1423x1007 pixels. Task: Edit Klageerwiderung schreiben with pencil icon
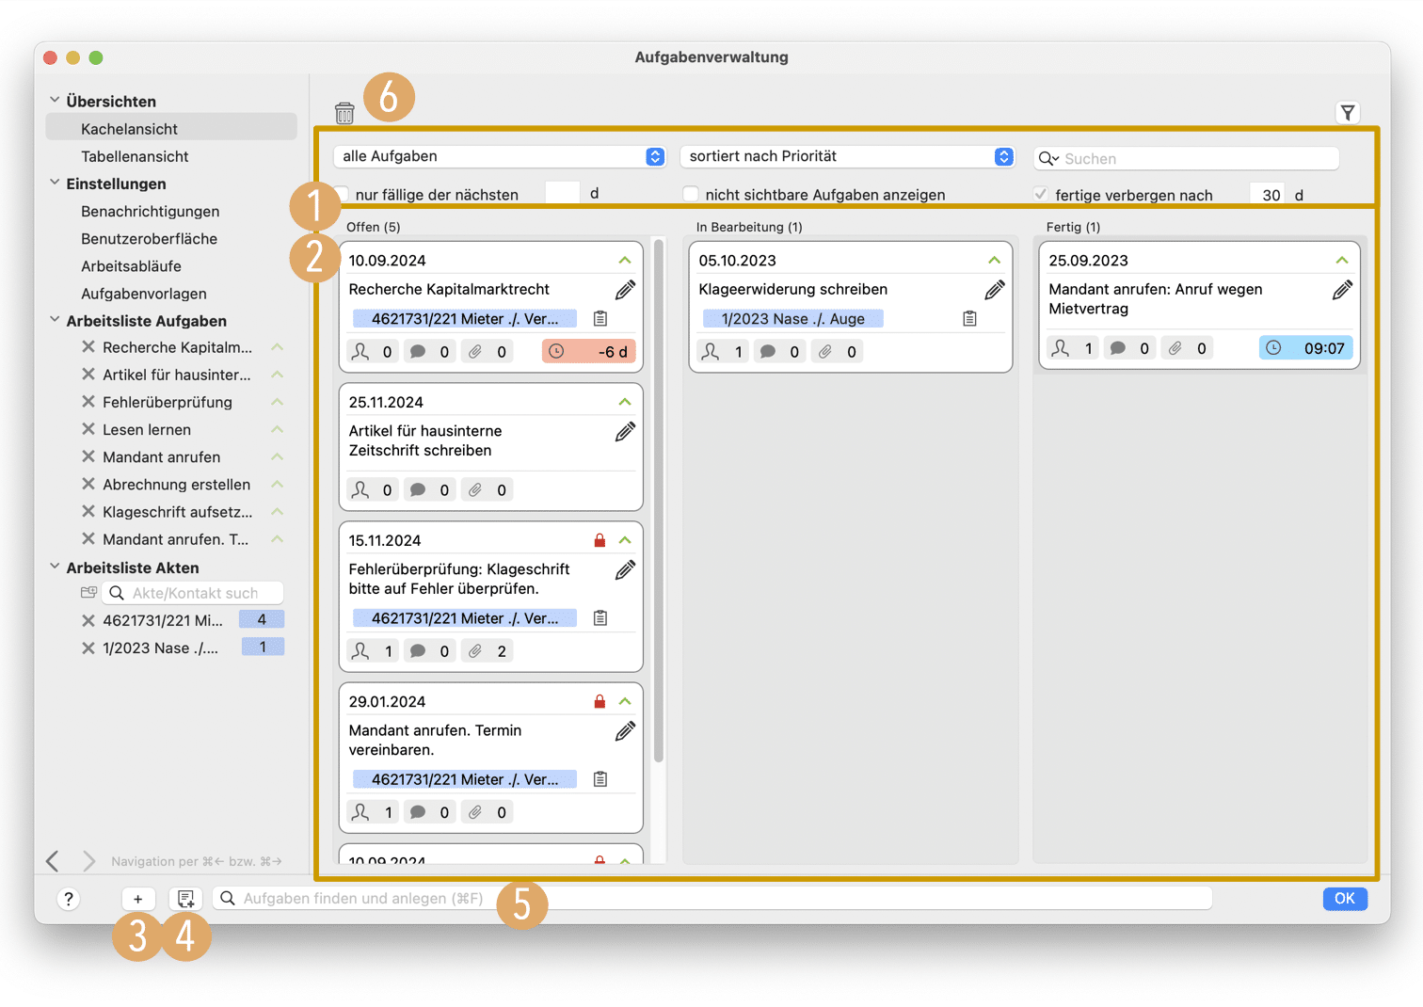pyautogui.click(x=995, y=290)
